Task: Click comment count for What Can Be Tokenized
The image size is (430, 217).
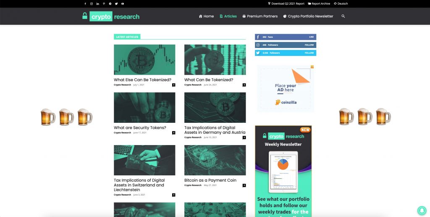Action: (244, 85)
